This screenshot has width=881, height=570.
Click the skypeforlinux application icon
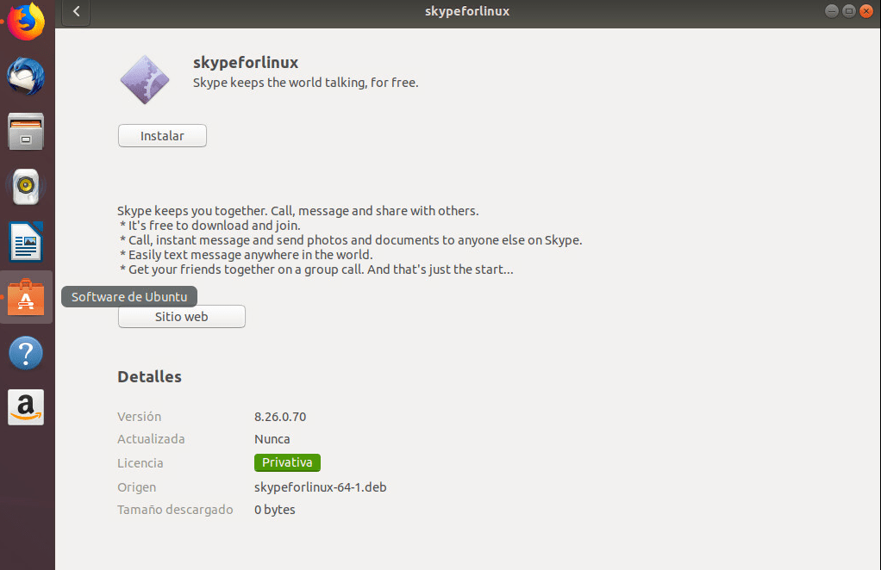[145, 79]
